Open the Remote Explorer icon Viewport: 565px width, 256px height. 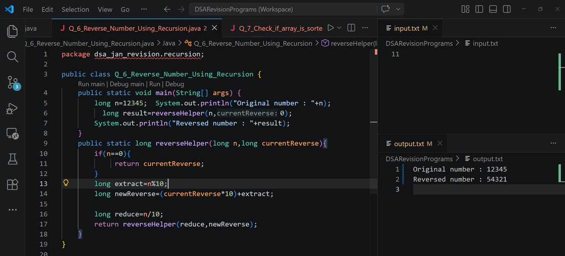click(12, 134)
